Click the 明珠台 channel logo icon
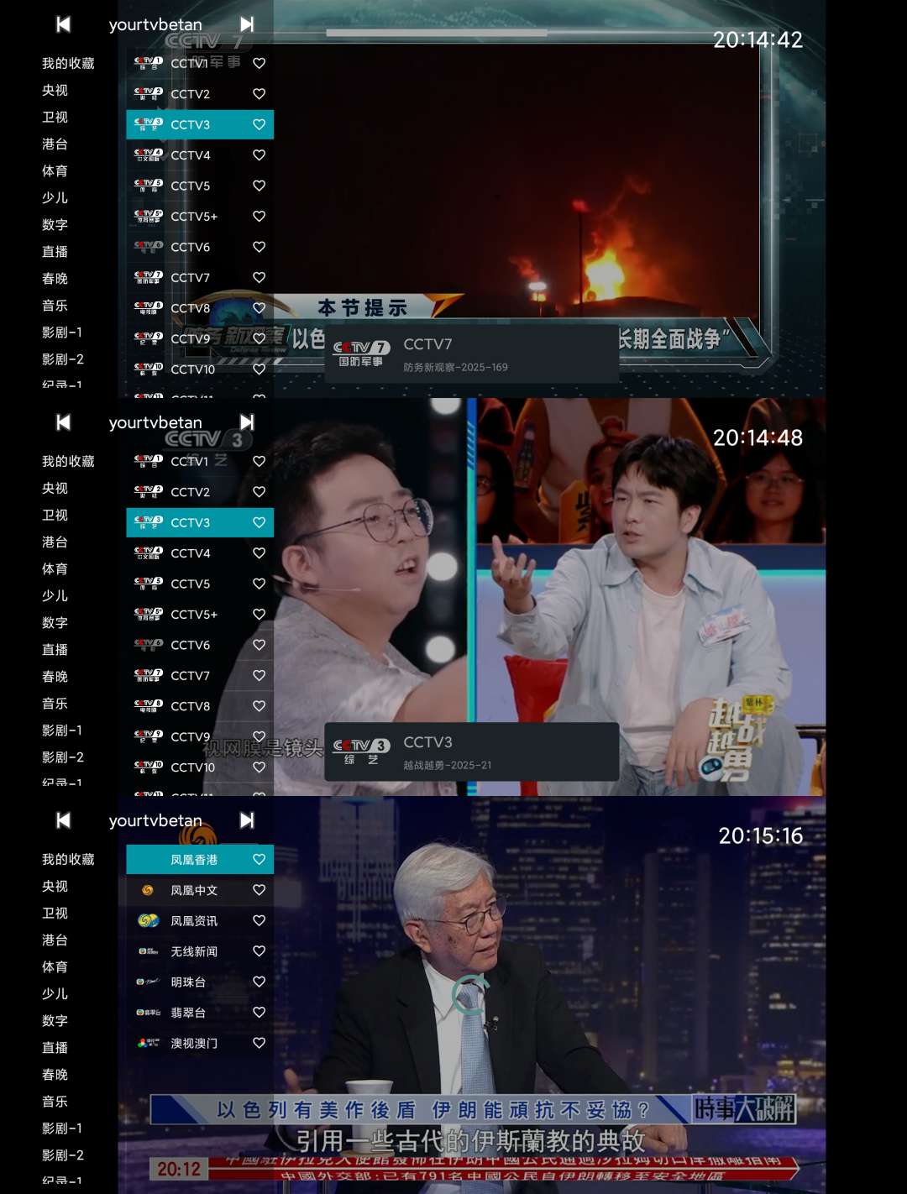The width and height of the screenshot is (907, 1194). point(148,982)
